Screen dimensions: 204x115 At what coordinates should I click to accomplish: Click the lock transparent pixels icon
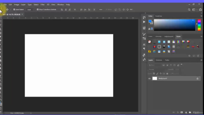(154, 73)
